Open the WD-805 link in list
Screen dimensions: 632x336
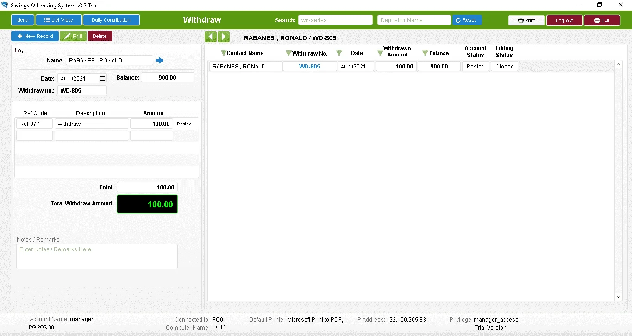(310, 66)
